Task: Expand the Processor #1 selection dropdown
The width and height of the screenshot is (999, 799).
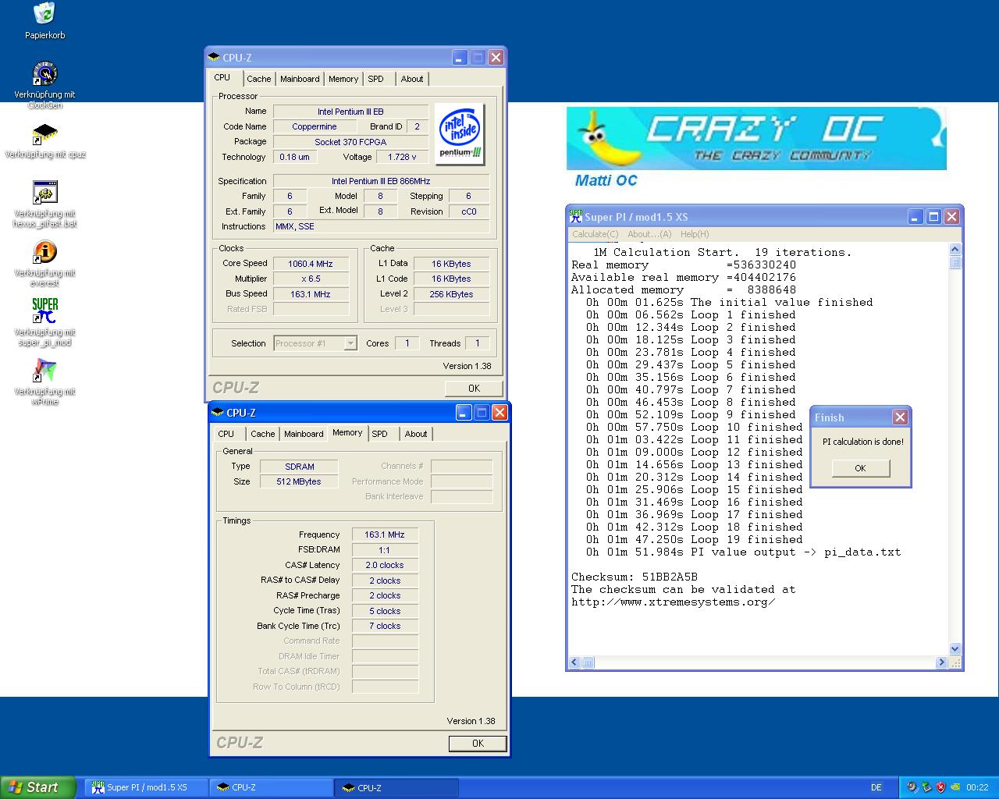Action: 350,343
